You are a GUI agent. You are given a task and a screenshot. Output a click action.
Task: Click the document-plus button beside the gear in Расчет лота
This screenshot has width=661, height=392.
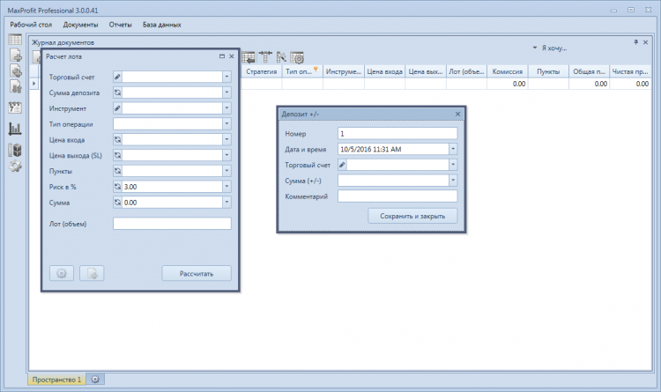(92, 273)
